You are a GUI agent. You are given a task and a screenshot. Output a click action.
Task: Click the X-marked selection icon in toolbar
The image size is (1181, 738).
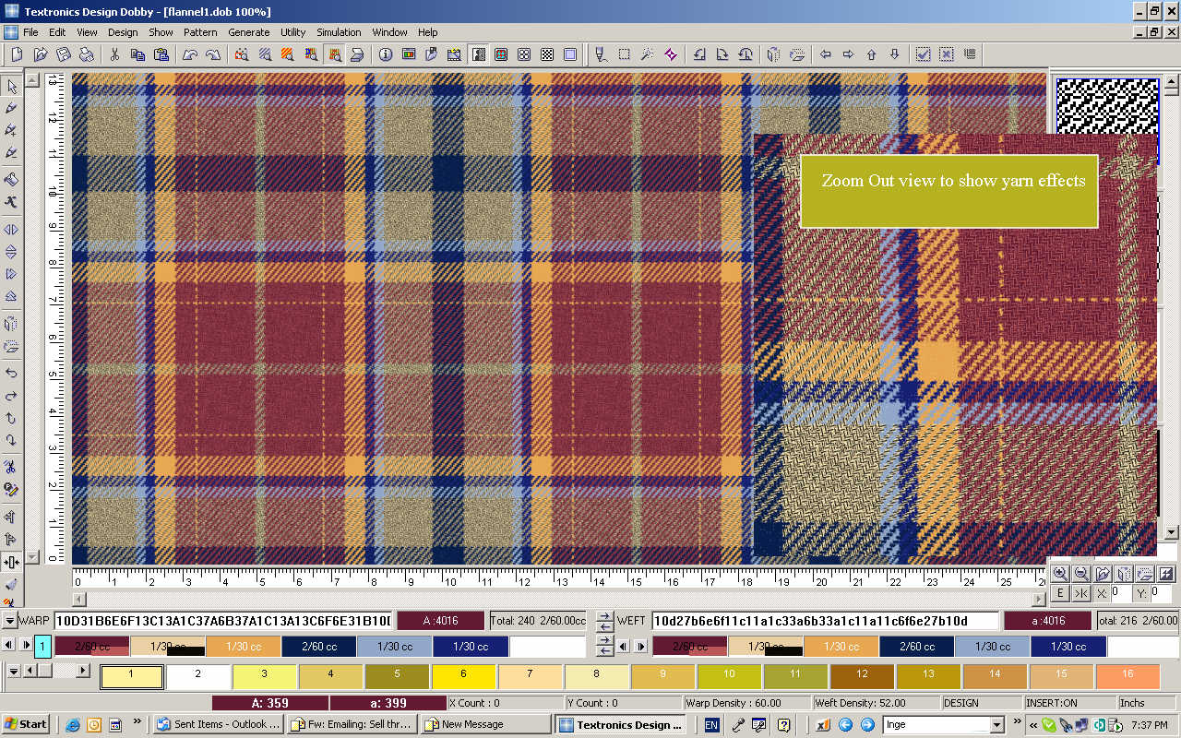(946, 54)
